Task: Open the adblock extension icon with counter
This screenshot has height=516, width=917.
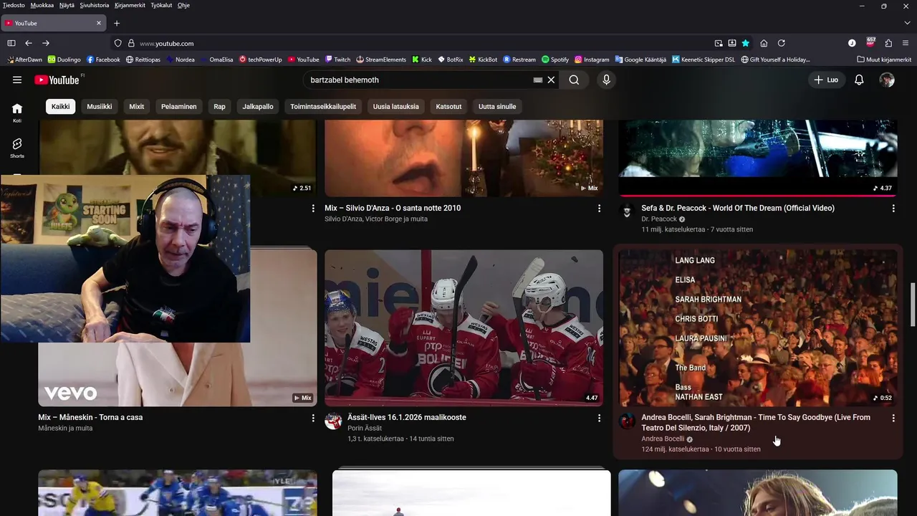Action: [870, 42]
